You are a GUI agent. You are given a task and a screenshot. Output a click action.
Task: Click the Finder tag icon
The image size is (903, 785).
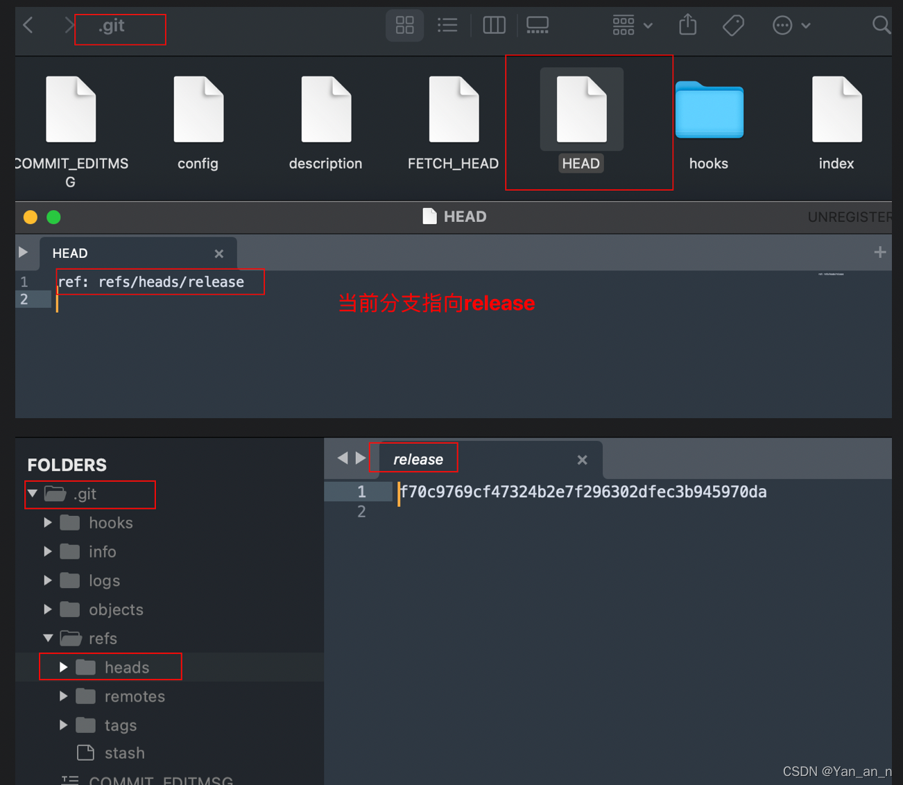(x=733, y=26)
